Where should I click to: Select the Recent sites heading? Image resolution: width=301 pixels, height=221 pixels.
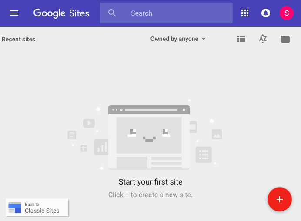[x=19, y=39]
